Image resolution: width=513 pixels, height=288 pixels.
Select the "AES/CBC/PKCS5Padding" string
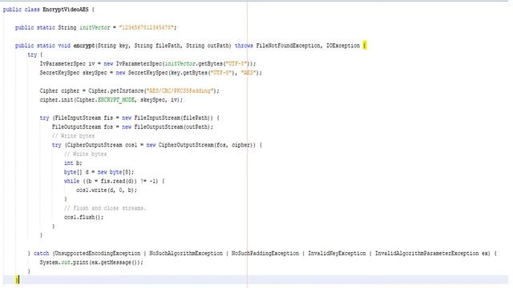pos(180,90)
